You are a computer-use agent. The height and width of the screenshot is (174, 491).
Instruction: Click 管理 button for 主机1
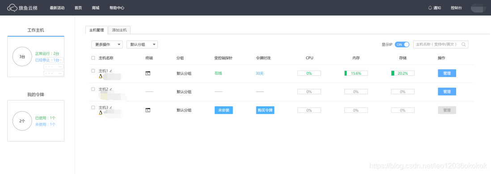coord(447,73)
